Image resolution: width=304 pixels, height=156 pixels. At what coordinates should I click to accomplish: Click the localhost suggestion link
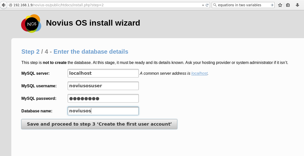pyautogui.click(x=199, y=73)
